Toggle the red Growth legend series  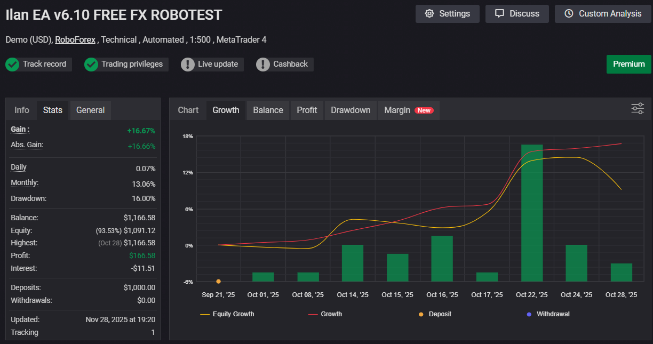325,314
